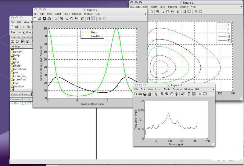
Task: Click Show Plot Tools in Figure 3
Action: click(x=205, y=94)
